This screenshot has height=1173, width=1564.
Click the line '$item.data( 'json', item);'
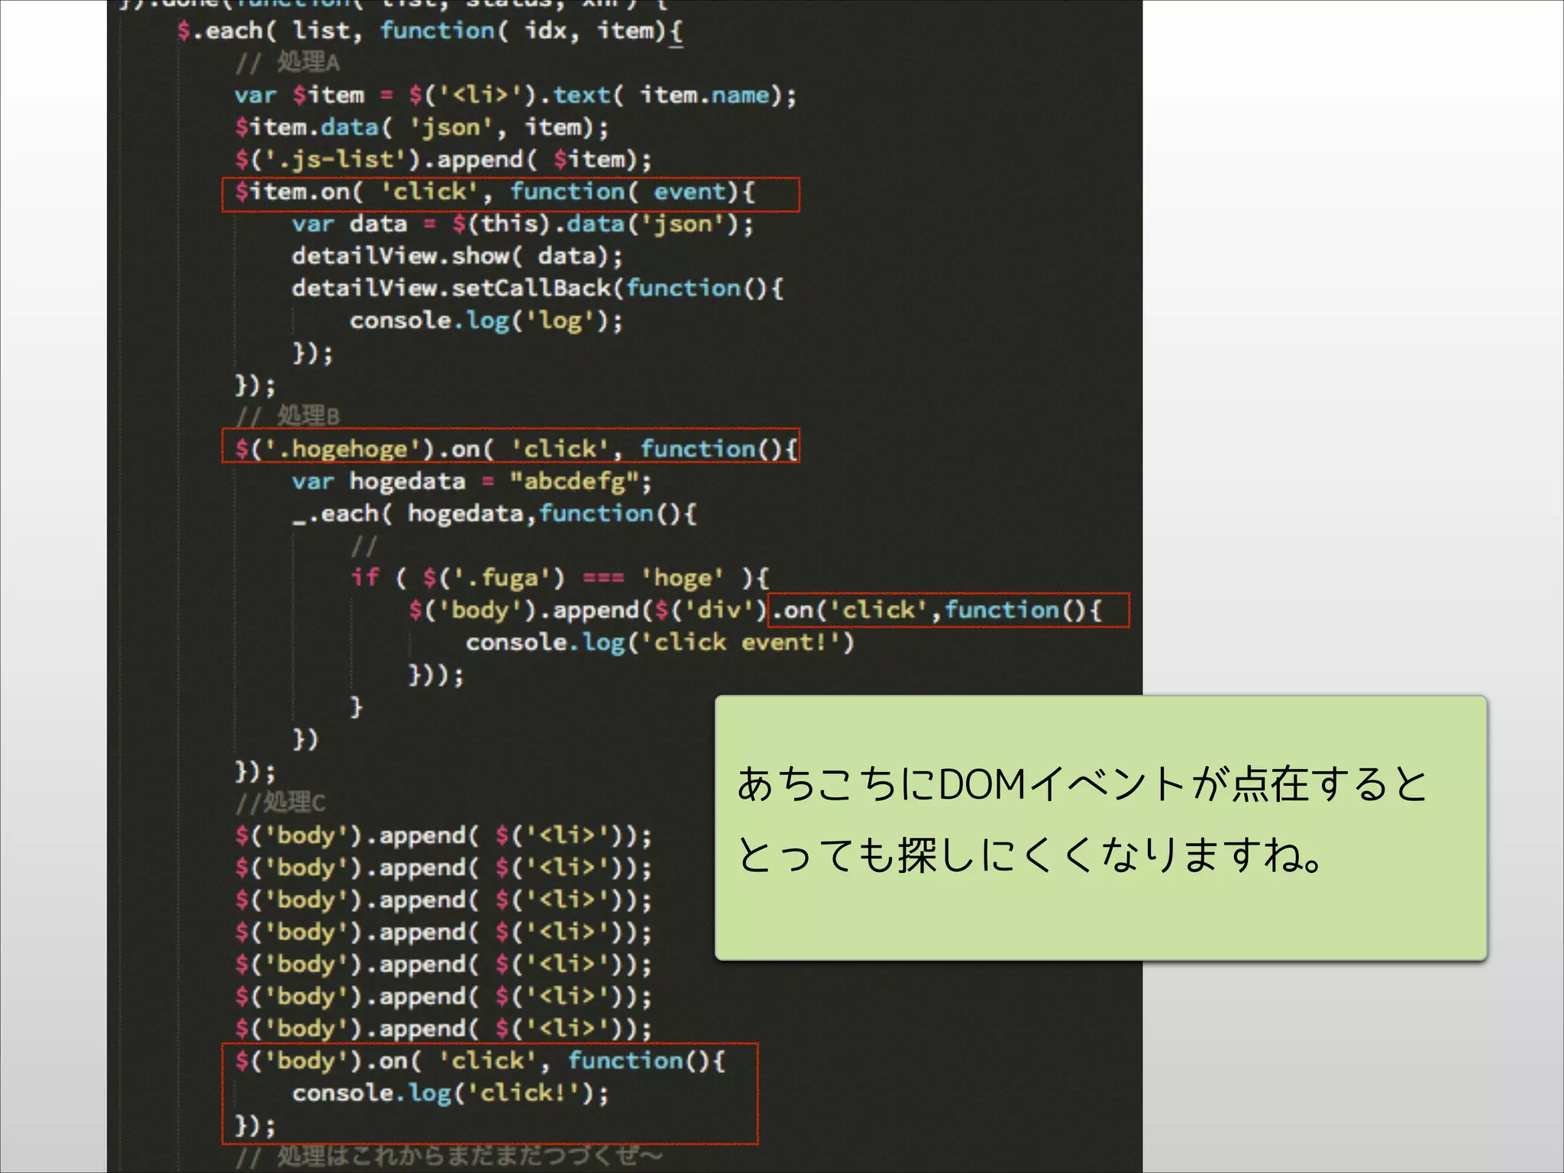[x=422, y=128]
